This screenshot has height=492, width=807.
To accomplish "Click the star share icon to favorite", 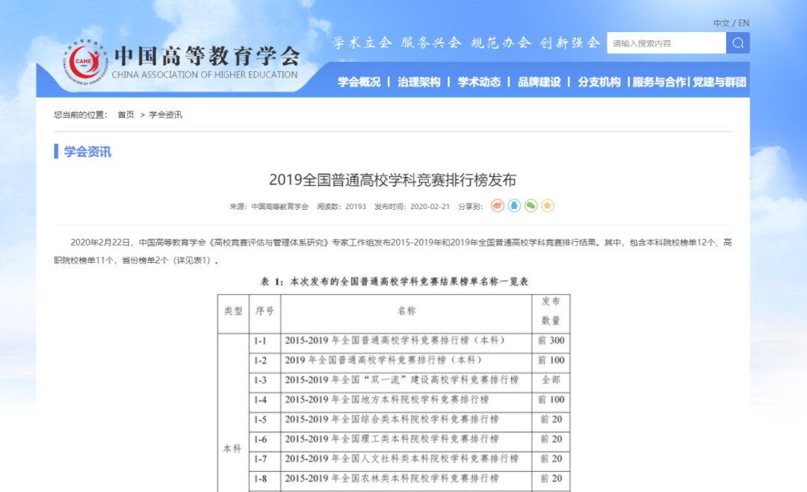I will tap(547, 205).
